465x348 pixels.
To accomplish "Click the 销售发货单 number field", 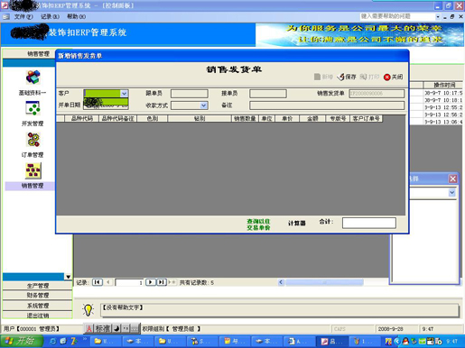I will point(377,94).
